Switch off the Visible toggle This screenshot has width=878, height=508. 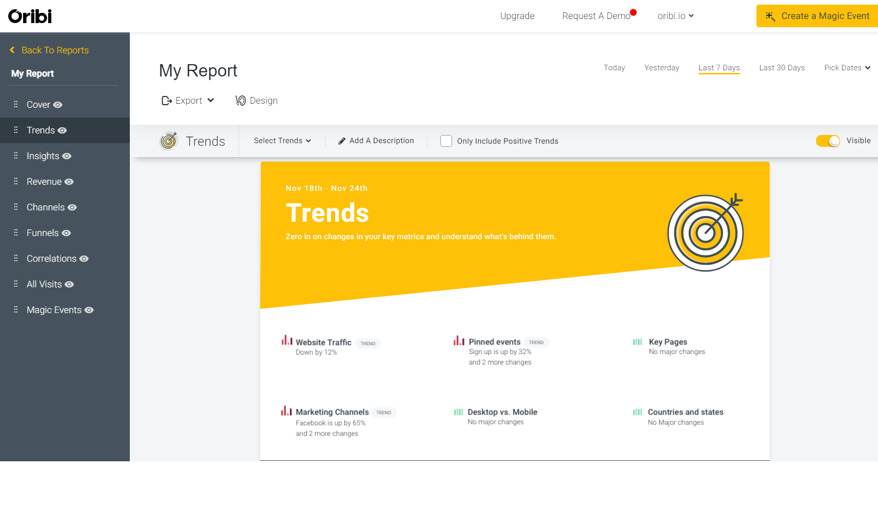coord(828,141)
